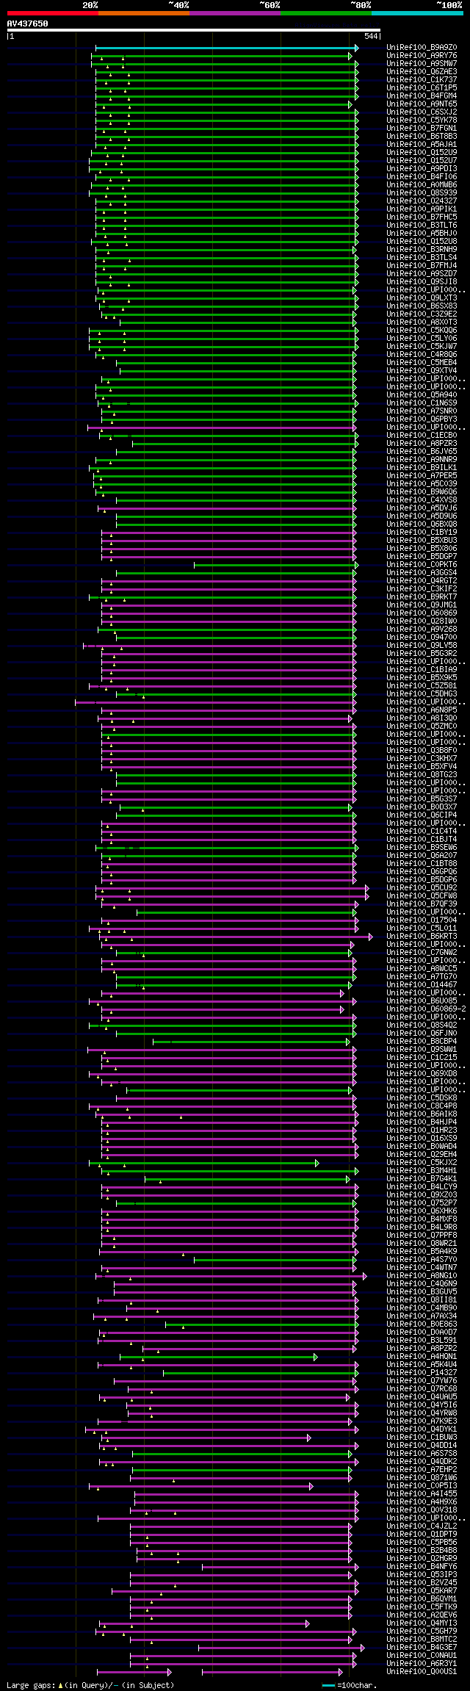Select the UniRef100_C5KQQ6 label
This screenshot has width=470, height=1691.
[x=422, y=331]
